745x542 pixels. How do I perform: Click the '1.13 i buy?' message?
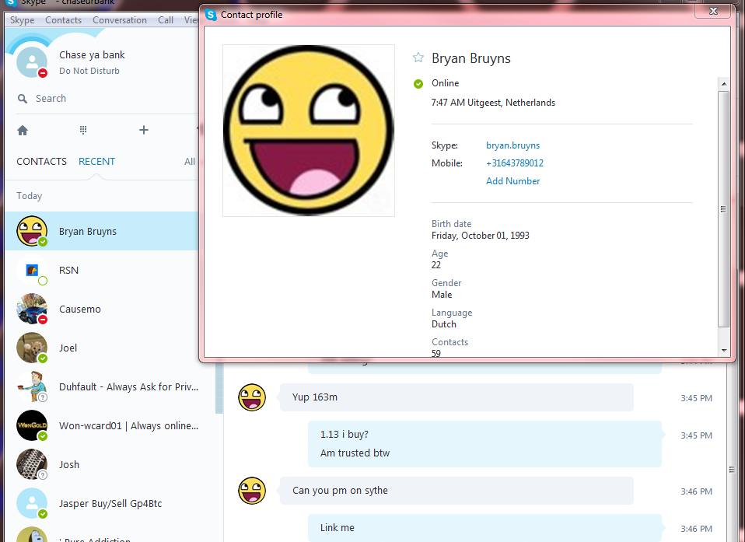[344, 434]
